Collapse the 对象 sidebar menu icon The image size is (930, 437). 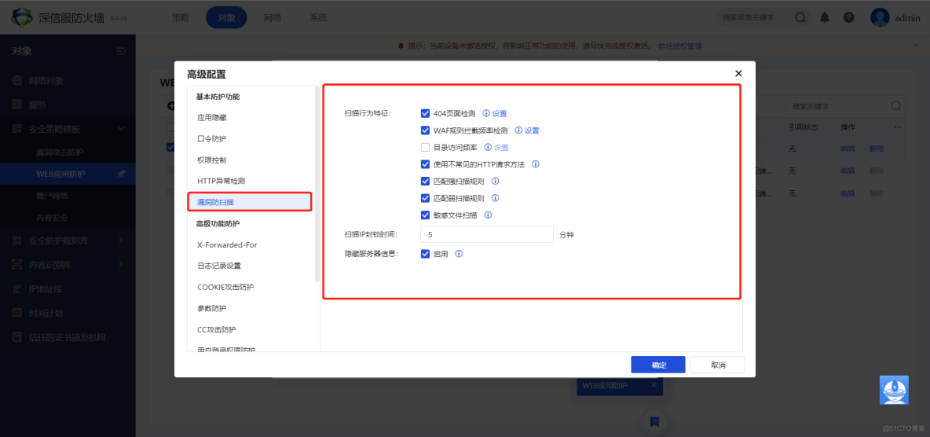coord(121,51)
